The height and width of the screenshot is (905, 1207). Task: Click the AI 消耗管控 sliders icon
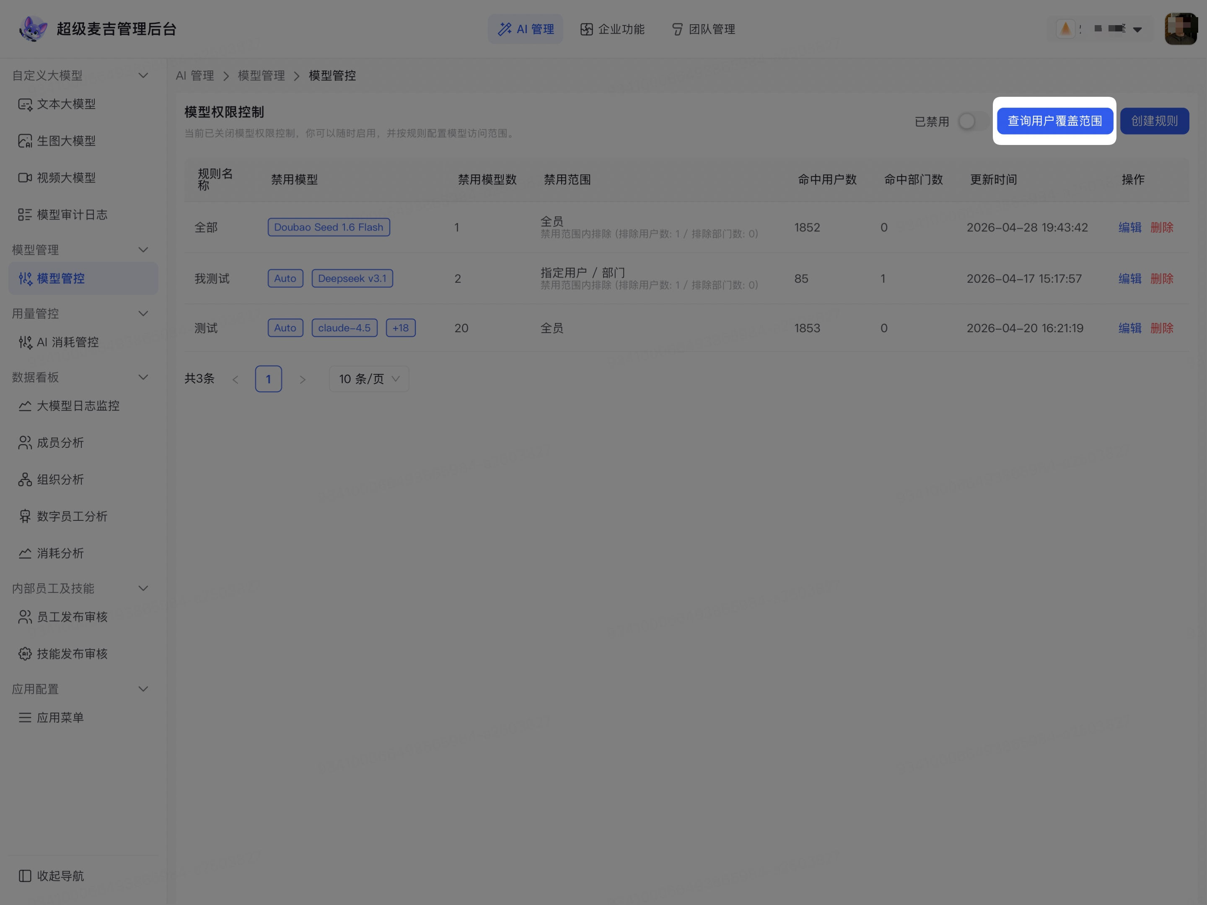25,342
